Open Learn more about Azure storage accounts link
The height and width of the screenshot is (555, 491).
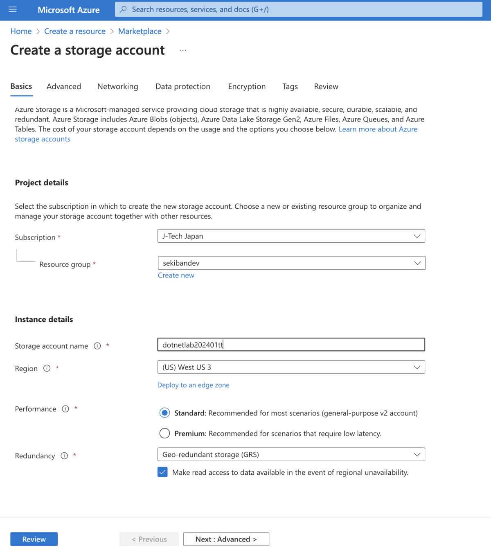click(378, 129)
